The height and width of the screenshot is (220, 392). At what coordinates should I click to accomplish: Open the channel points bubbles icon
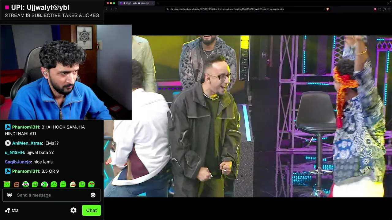tap(7, 210)
